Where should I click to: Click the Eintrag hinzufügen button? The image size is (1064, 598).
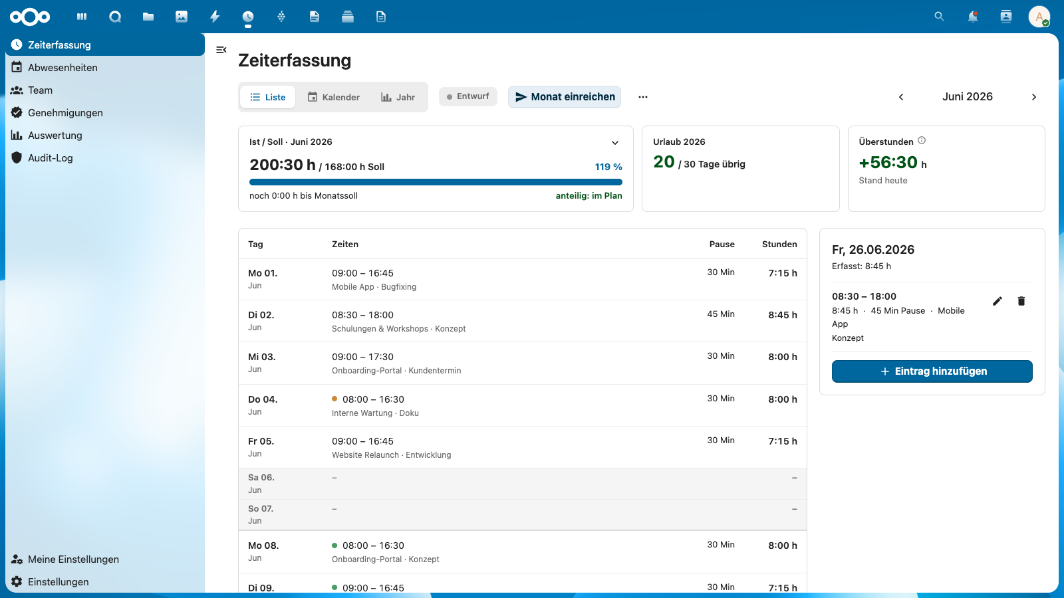[x=932, y=371]
